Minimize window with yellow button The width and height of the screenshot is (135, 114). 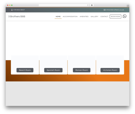(10, 5)
